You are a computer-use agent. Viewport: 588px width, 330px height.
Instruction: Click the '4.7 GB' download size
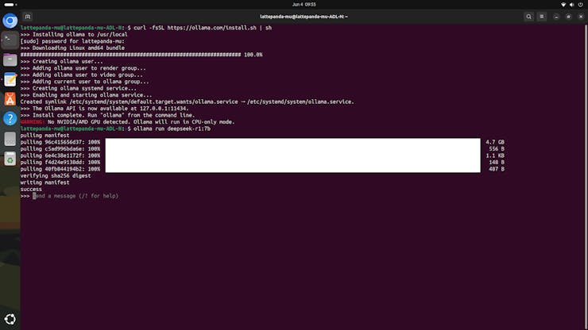(x=495, y=142)
